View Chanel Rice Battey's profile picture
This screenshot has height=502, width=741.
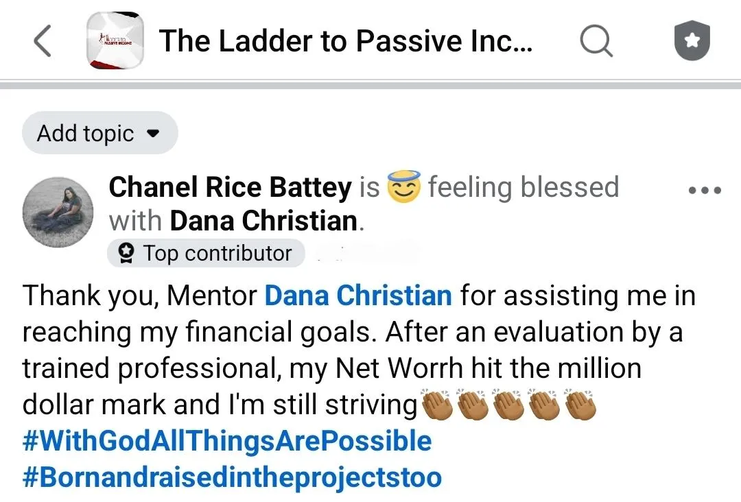click(58, 212)
